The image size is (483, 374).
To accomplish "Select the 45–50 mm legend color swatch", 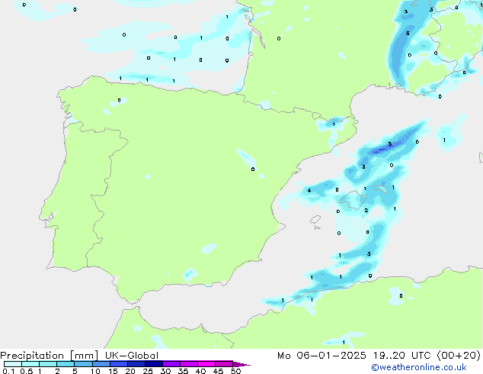I will point(224,364).
